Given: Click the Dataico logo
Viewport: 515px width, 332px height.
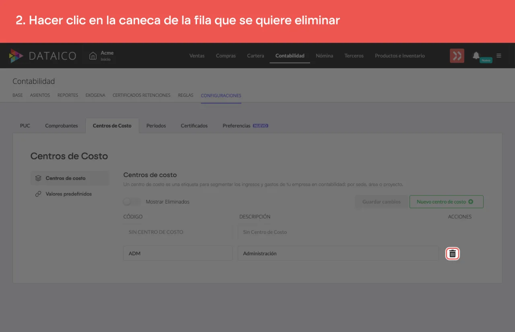Looking at the screenshot, I should pyautogui.click(x=42, y=56).
